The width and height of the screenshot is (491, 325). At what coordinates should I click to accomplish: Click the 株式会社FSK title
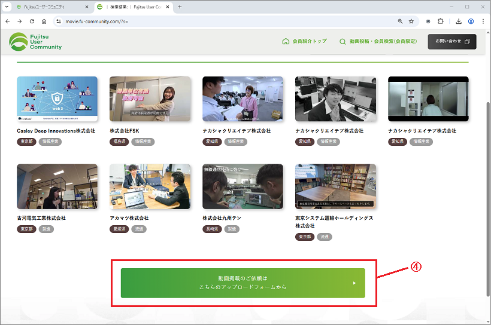point(125,131)
